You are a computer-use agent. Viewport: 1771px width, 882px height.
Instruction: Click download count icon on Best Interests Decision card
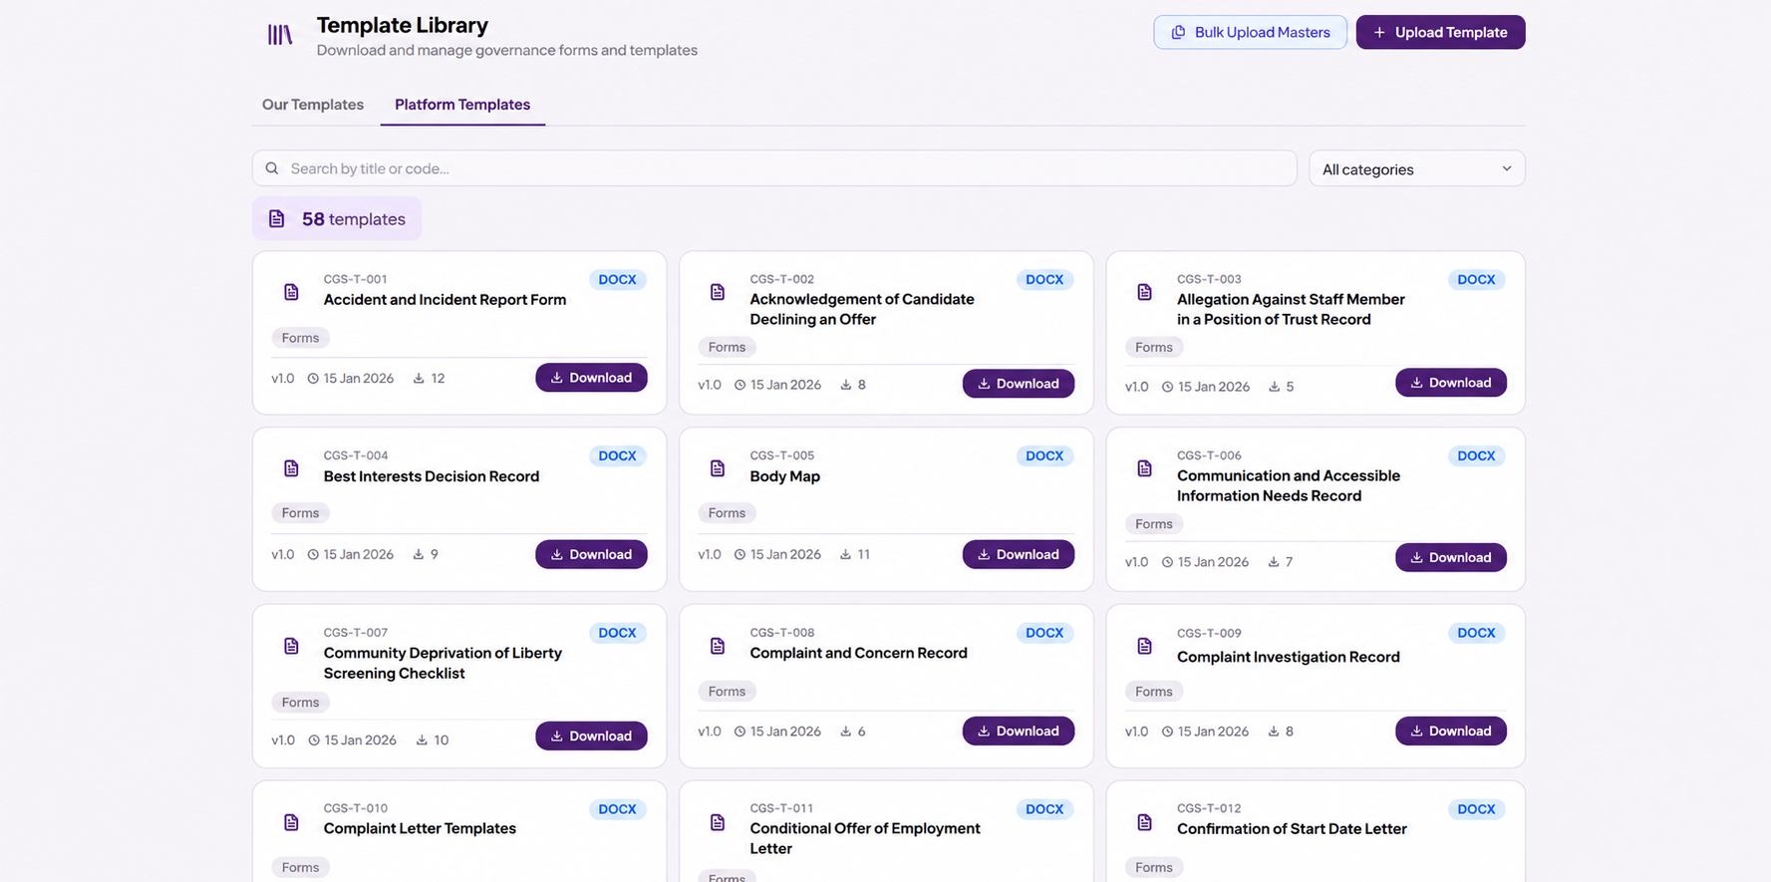tap(419, 554)
